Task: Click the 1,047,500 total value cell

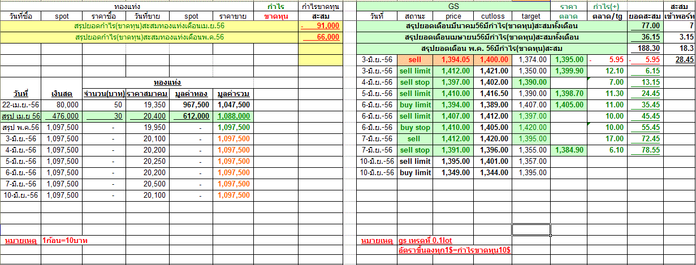Action: (x=234, y=105)
